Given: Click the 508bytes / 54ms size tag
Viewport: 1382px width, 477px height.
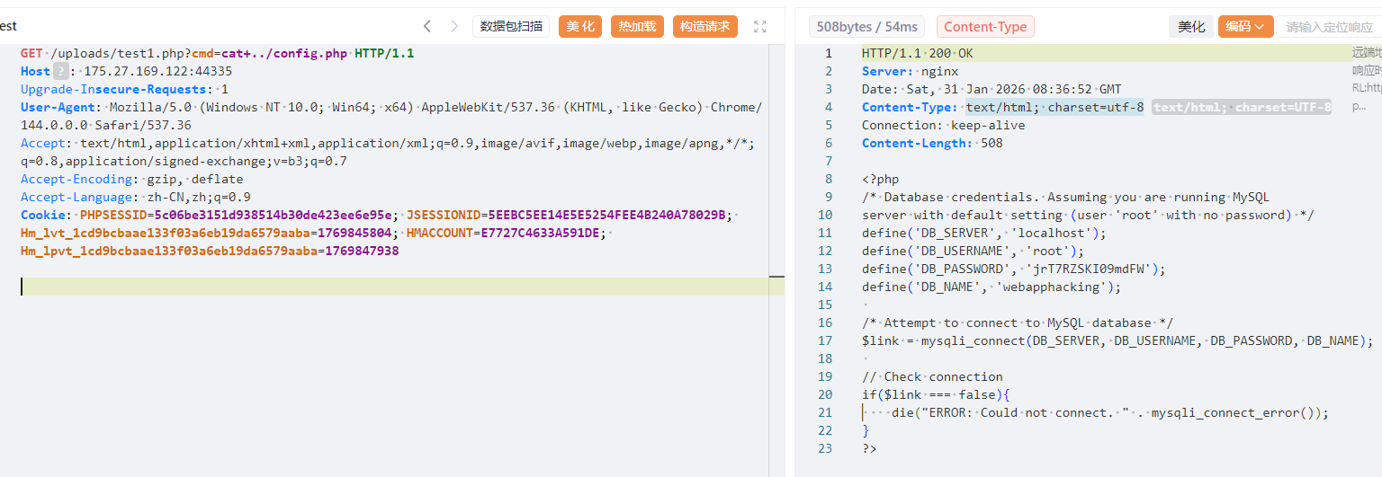Looking at the screenshot, I should (x=867, y=27).
